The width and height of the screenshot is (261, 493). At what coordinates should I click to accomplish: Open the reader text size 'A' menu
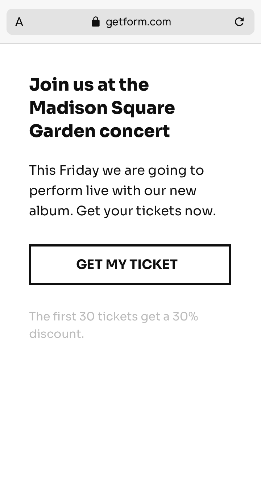(x=19, y=22)
